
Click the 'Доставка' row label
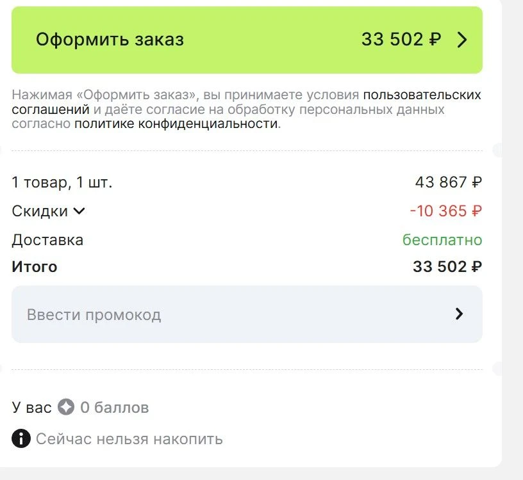coord(47,240)
